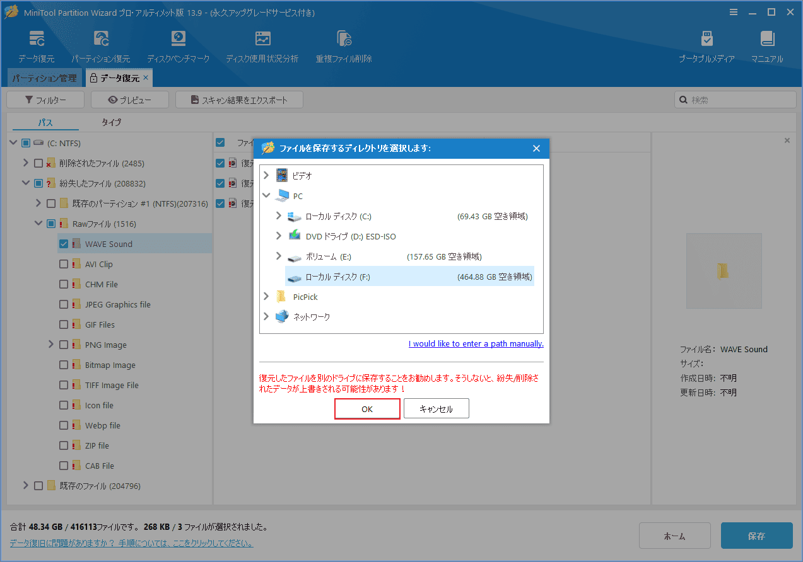Select the ボリューム (E:) drive icon

294,257
